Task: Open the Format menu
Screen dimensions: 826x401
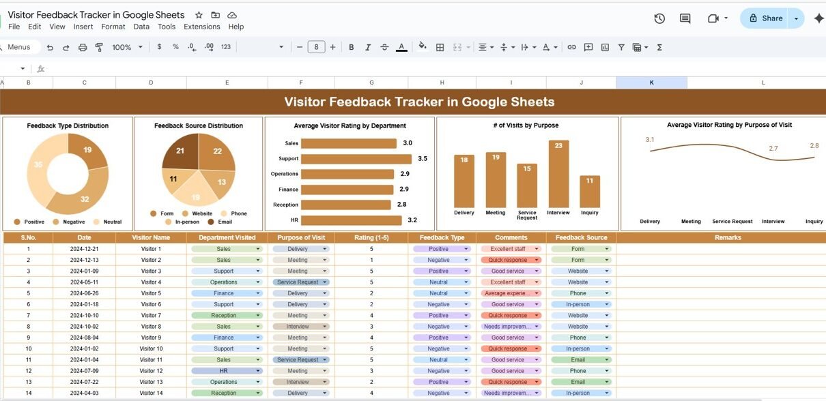Action: pyautogui.click(x=113, y=27)
